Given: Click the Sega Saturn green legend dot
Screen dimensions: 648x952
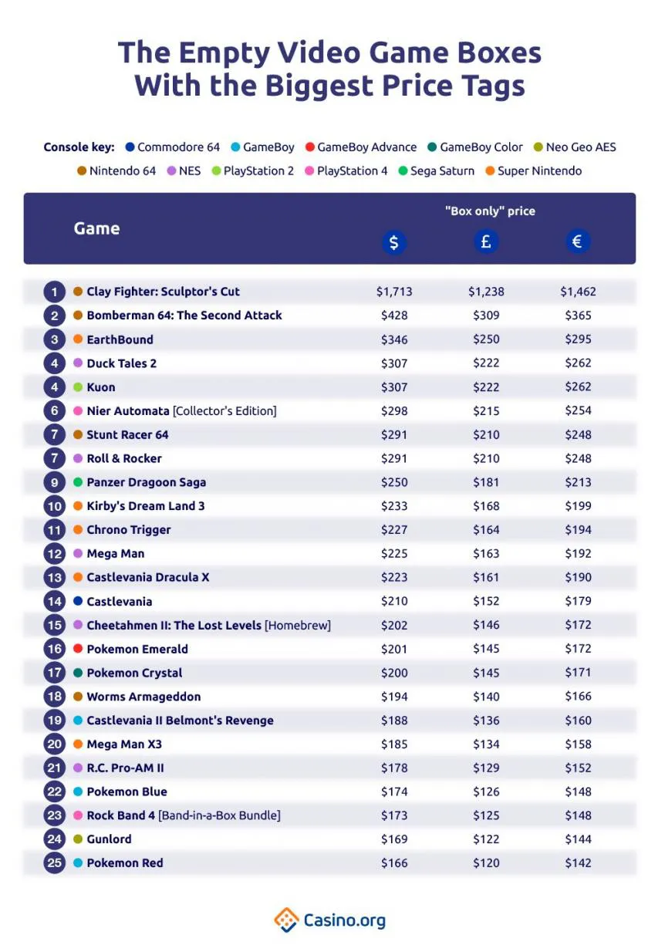Looking at the screenshot, I should (x=403, y=170).
